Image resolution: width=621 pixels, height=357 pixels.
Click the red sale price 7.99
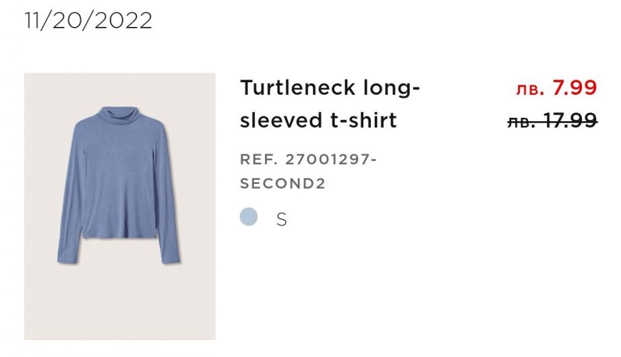click(574, 88)
